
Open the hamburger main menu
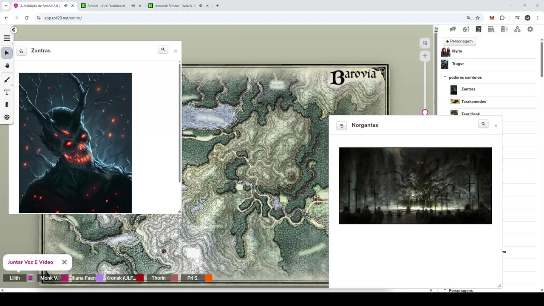click(x=7, y=38)
